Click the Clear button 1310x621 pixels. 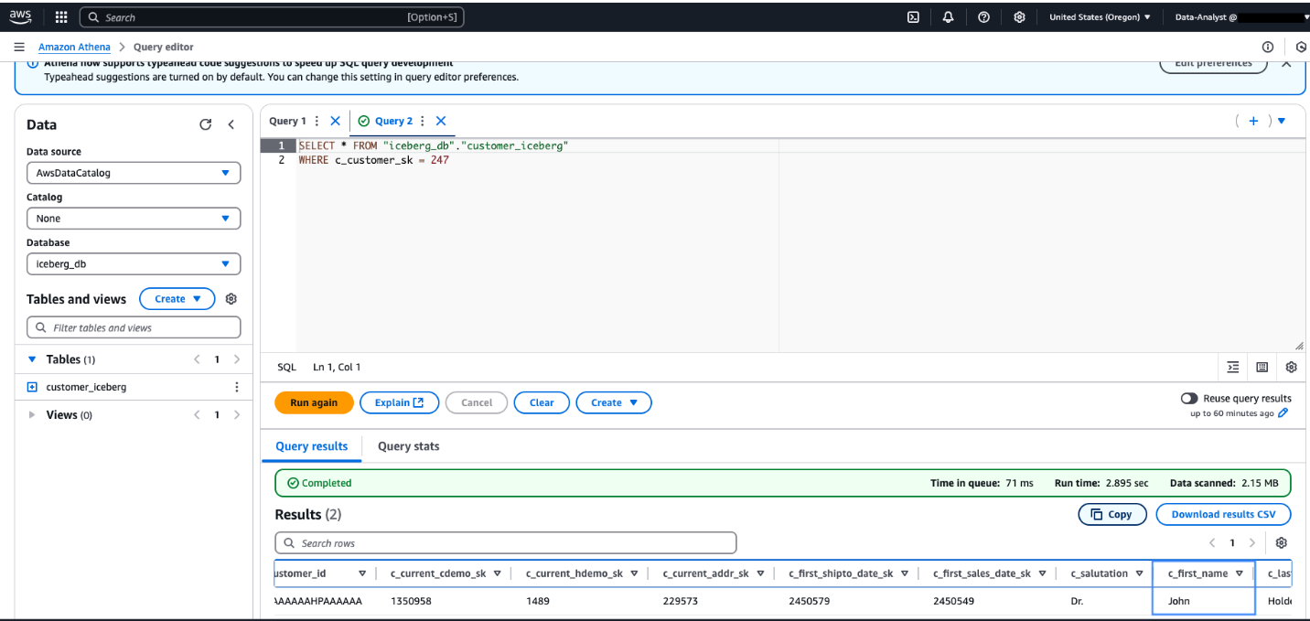pyautogui.click(x=542, y=402)
